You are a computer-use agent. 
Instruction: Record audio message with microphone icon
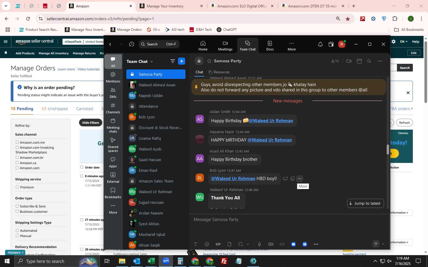pos(259,244)
